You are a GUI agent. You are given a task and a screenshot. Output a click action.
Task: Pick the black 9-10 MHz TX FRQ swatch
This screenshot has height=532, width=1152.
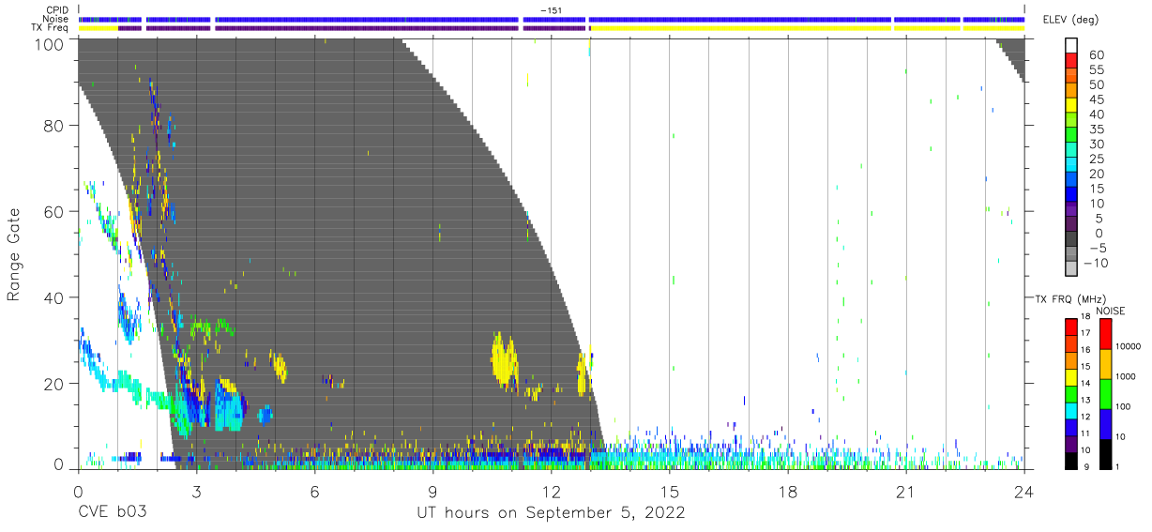coord(1072,460)
